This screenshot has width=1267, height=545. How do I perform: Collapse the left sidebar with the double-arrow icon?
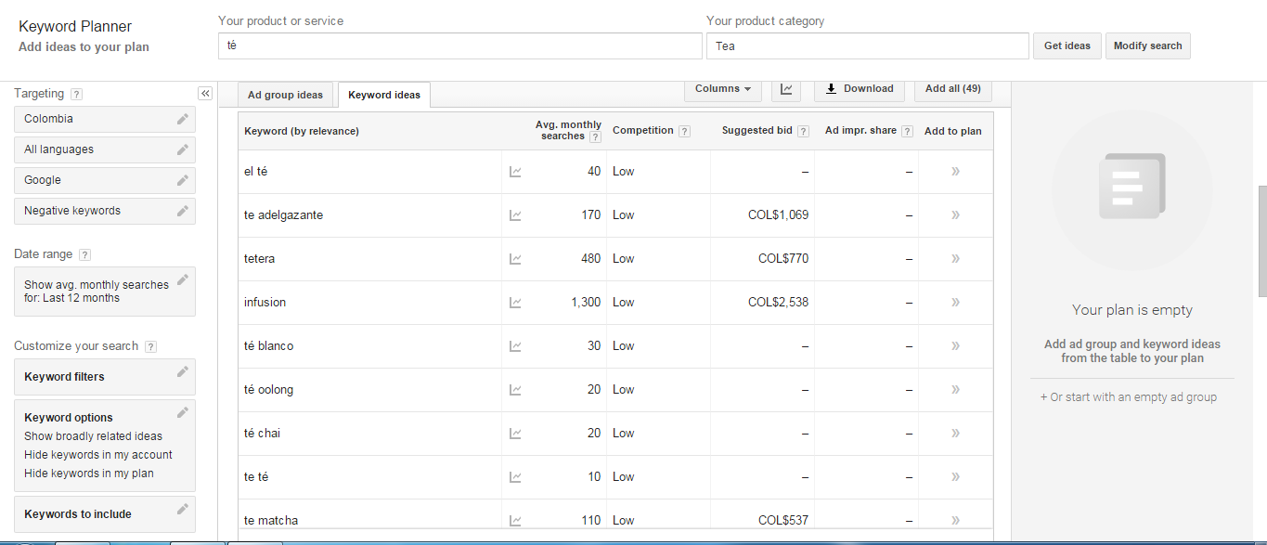205,94
